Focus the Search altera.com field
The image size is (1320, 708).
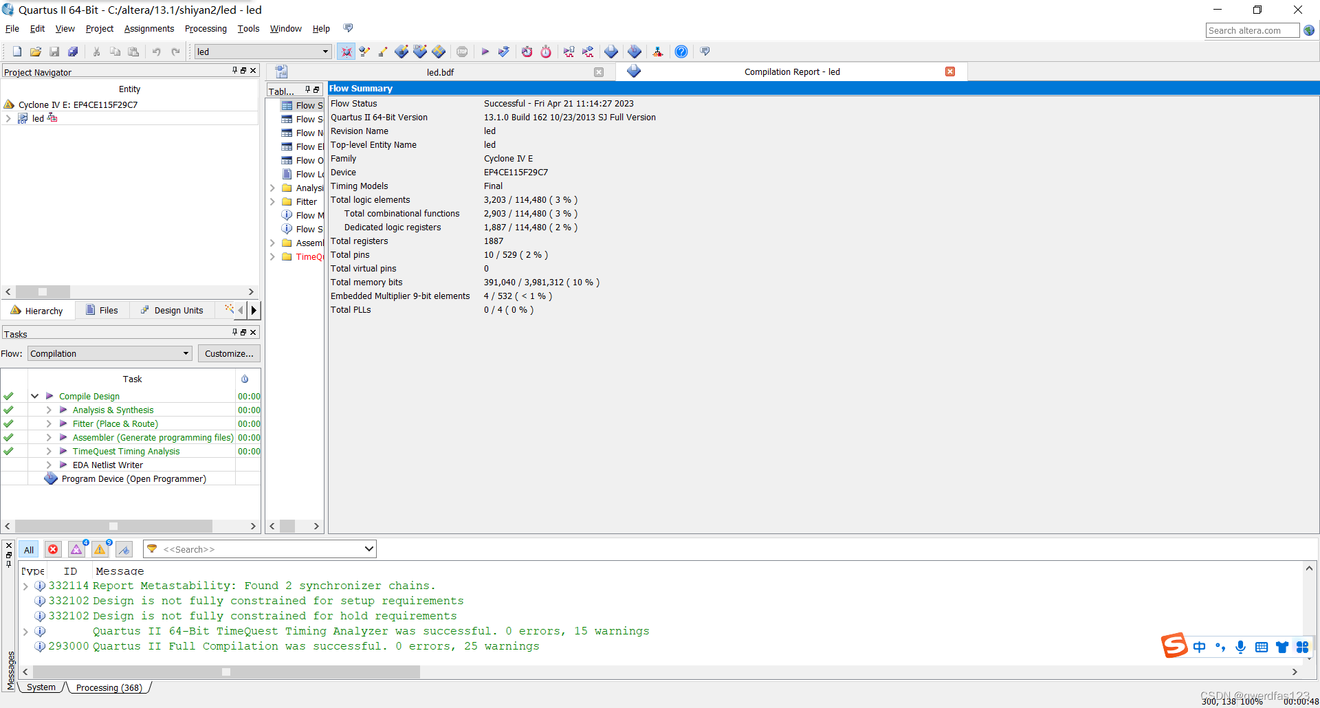point(1253,30)
